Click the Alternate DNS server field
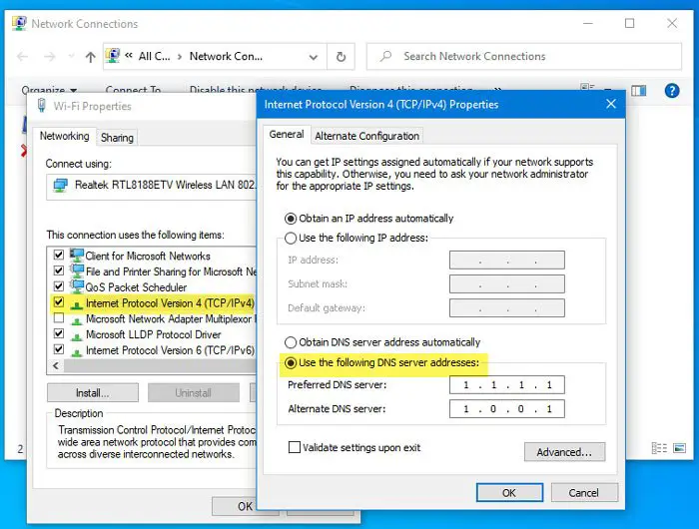The width and height of the screenshot is (699, 529). pos(507,408)
